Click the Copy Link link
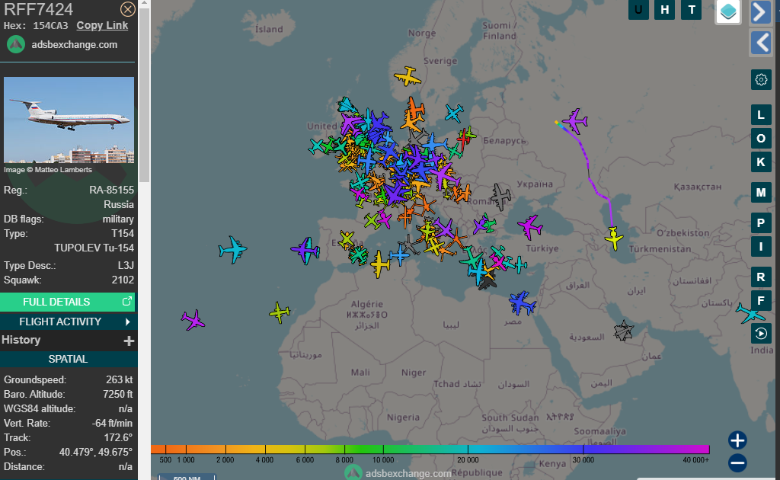The image size is (780, 480). pyautogui.click(x=102, y=25)
